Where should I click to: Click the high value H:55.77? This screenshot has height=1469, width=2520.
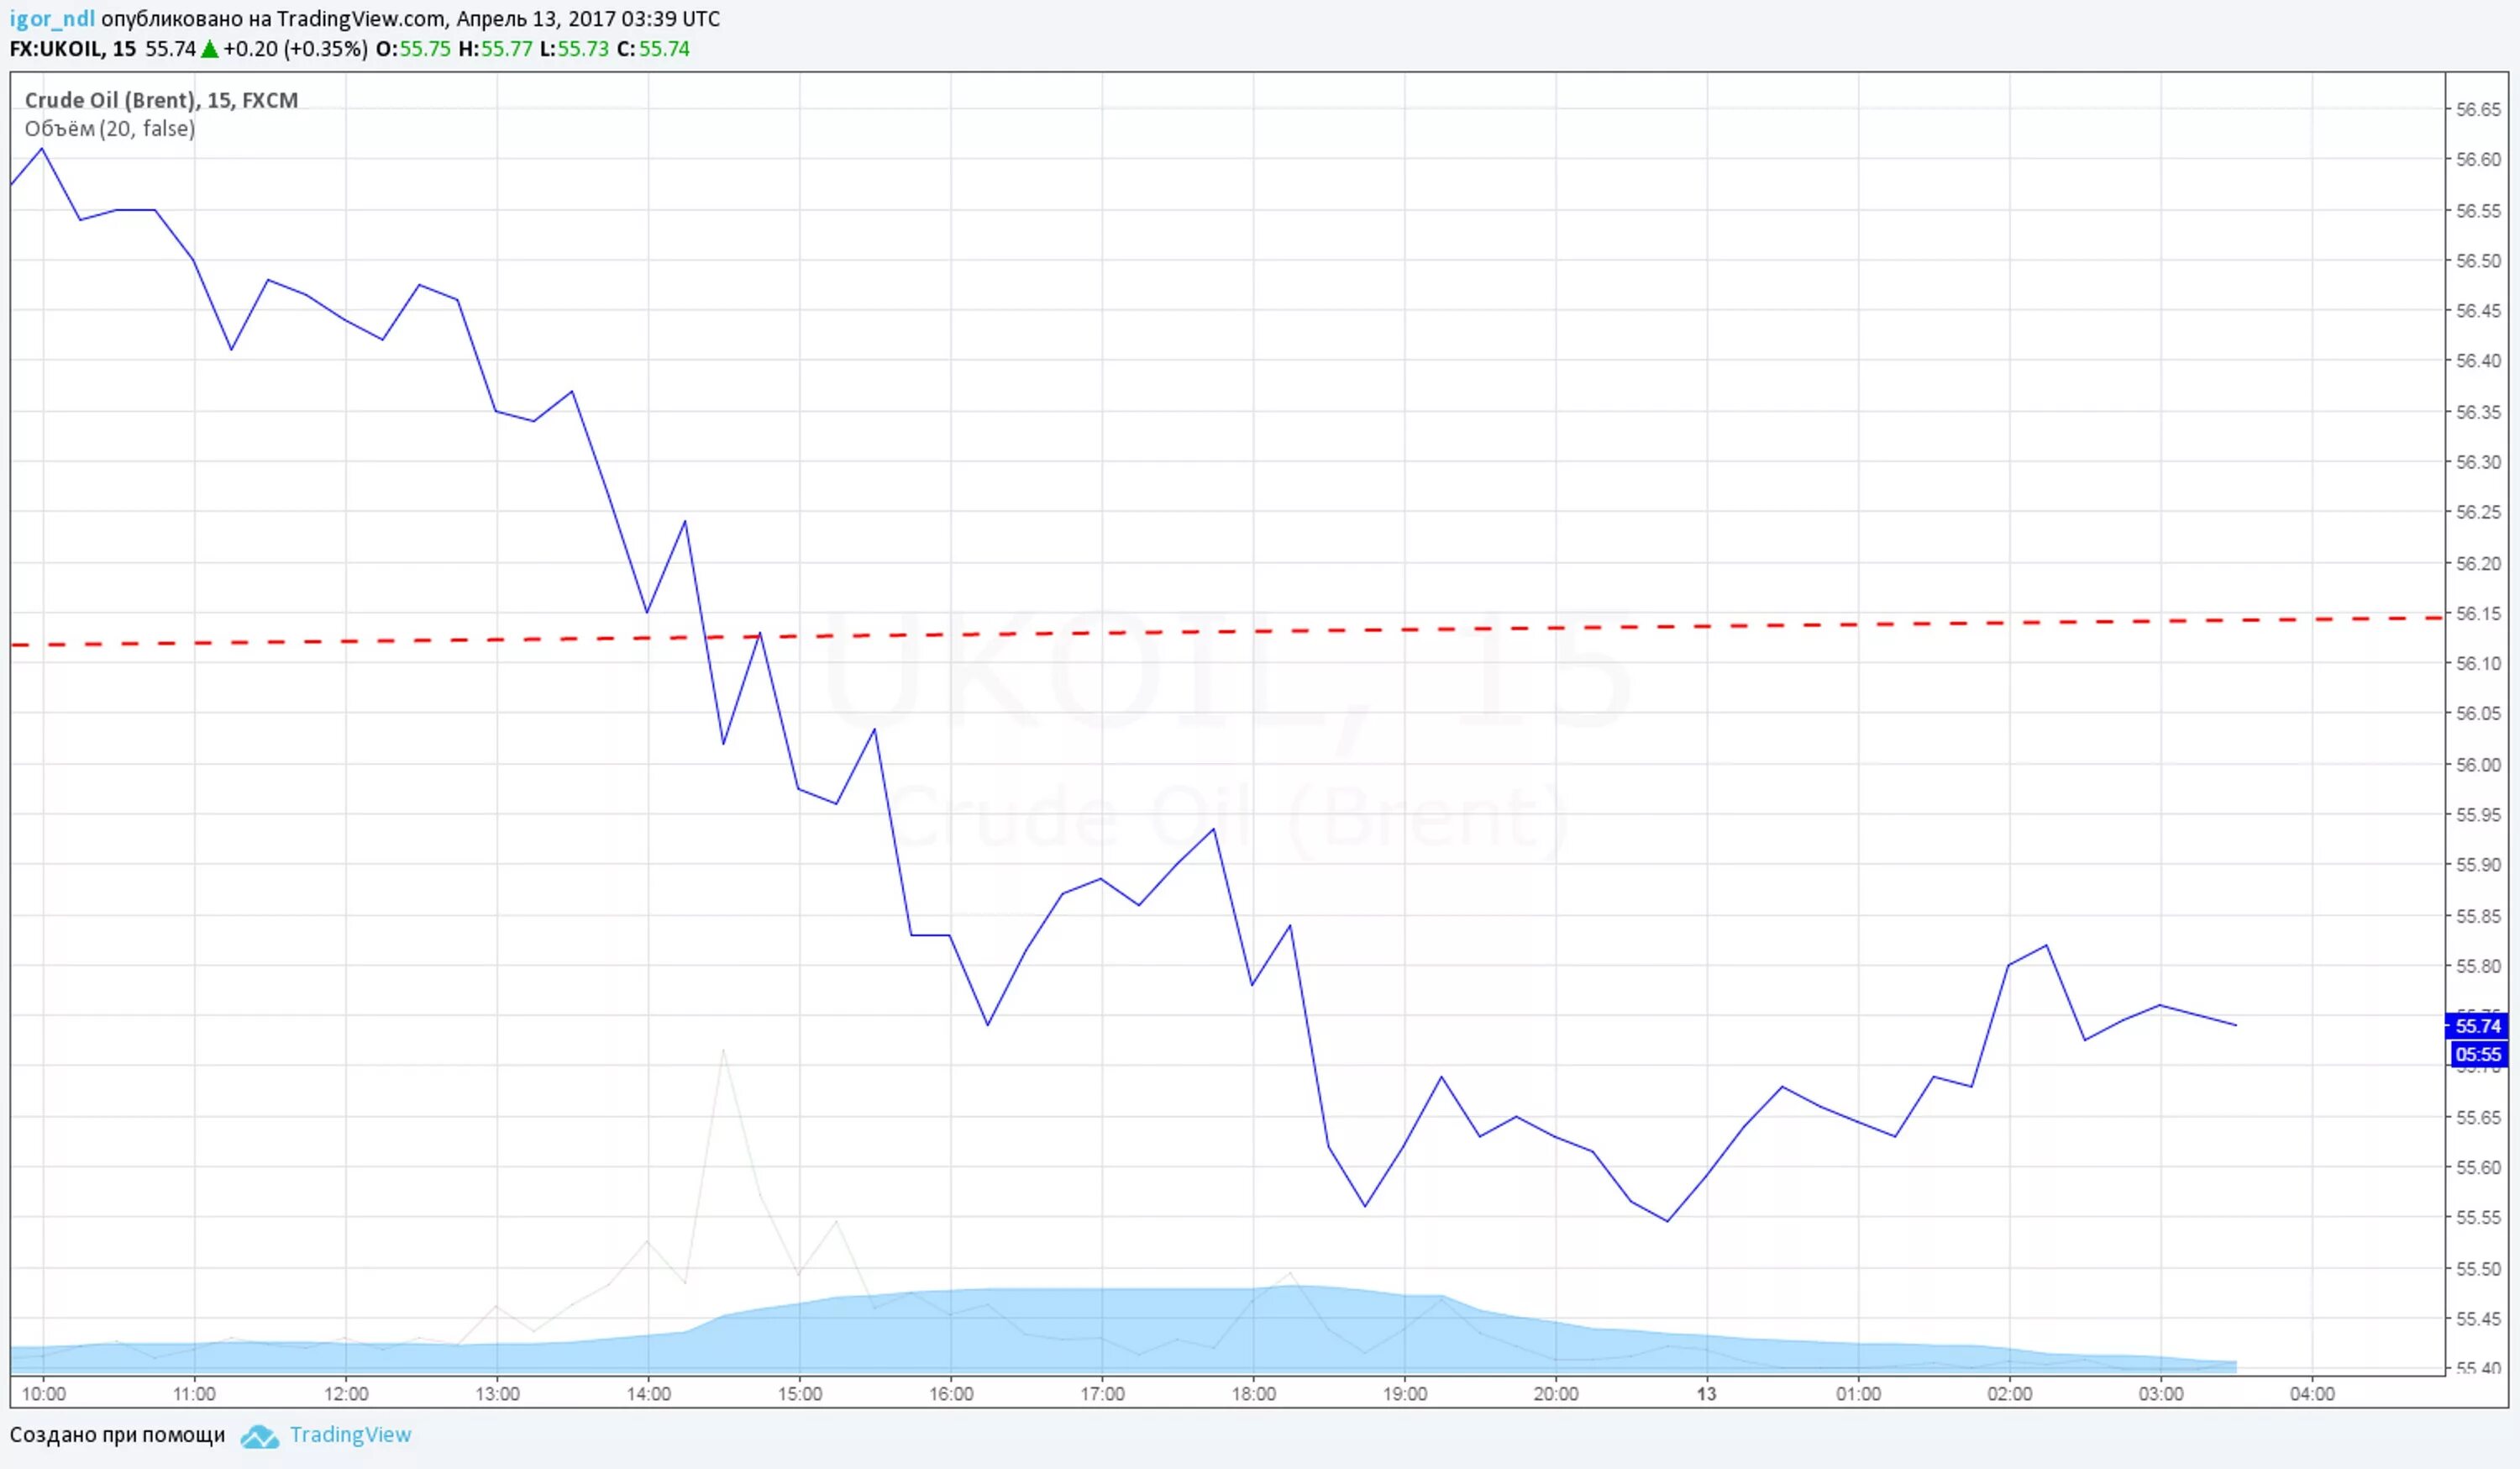click(x=495, y=49)
